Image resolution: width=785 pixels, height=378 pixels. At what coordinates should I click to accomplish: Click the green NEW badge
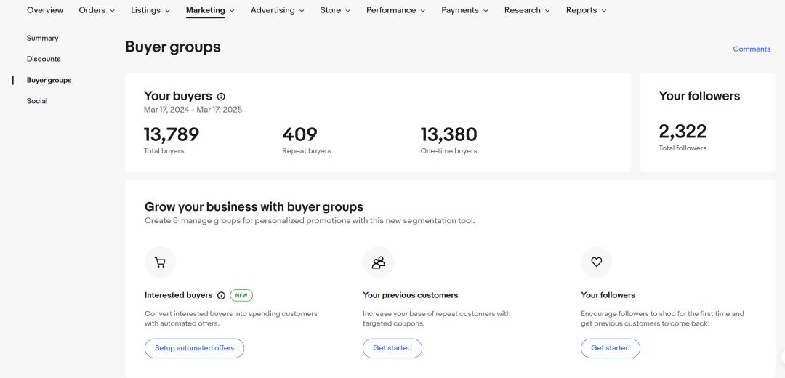click(x=241, y=296)
